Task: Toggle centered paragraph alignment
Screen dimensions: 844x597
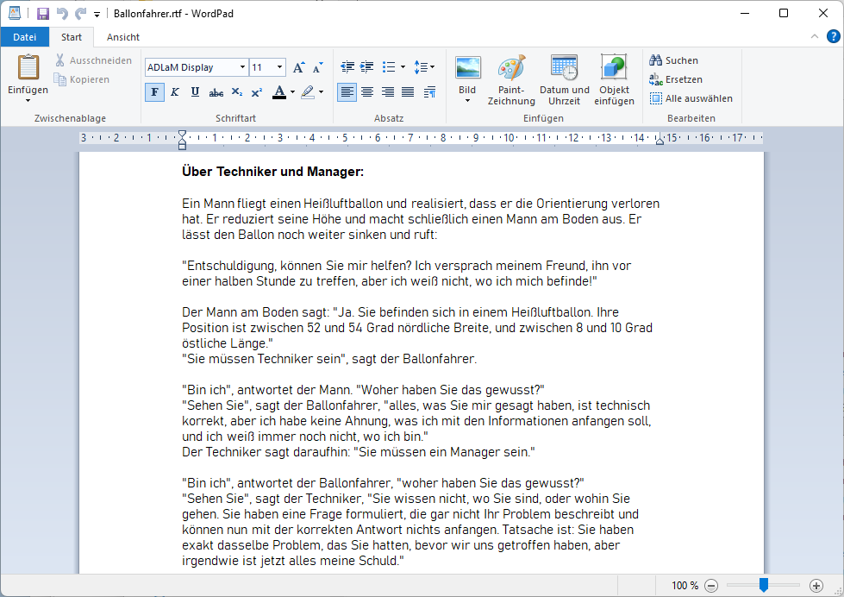Action: click(x=367, y=91)
